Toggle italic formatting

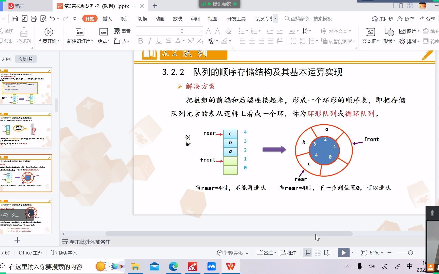150,41
